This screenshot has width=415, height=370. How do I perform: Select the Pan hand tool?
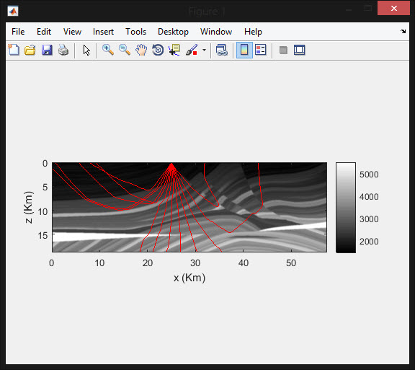pos(141,50)
